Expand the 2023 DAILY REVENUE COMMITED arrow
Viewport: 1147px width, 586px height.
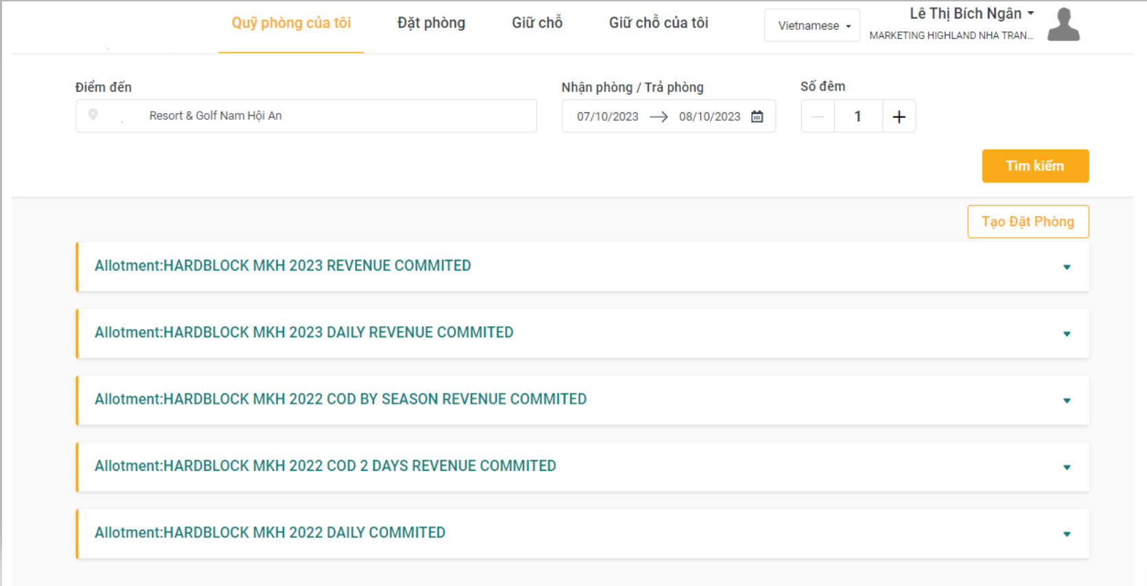click(1066, 334)
